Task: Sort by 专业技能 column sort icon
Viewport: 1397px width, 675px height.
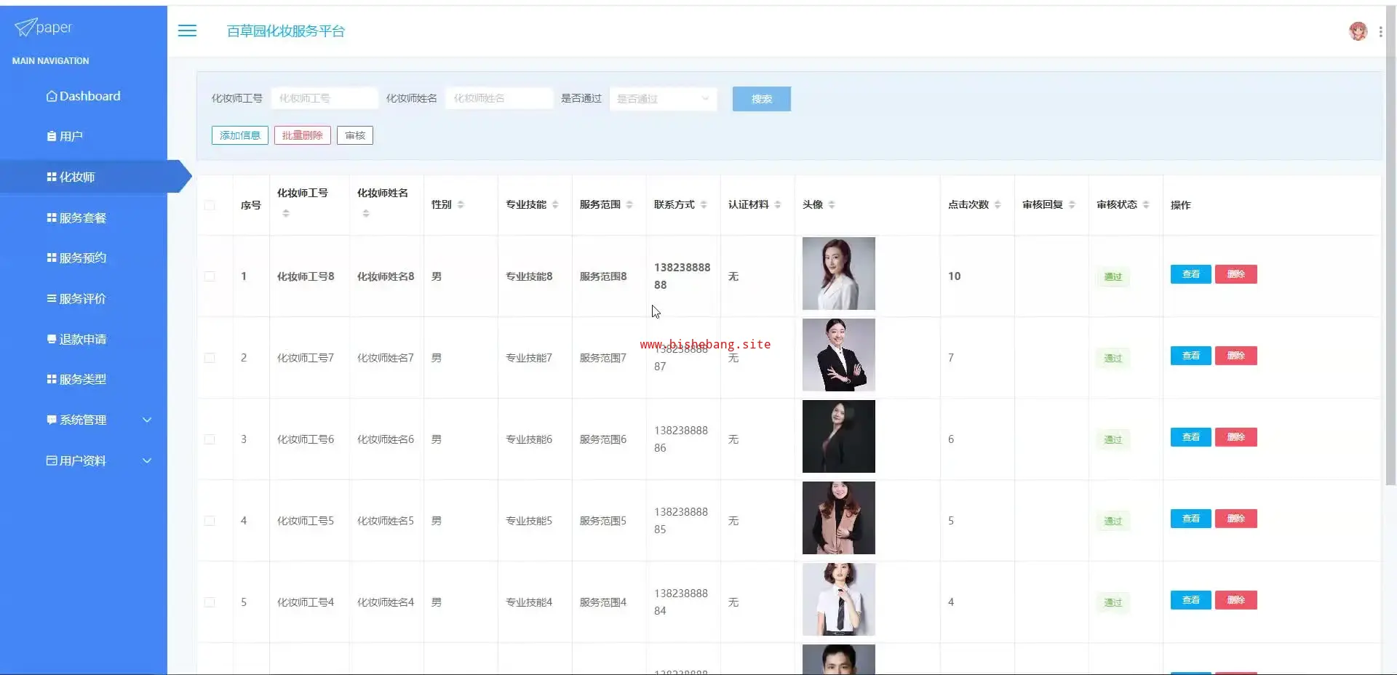Action: point(555,205)
